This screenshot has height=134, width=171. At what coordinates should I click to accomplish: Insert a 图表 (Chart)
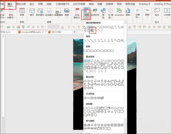pyautogui.click(x=128, y=12)
